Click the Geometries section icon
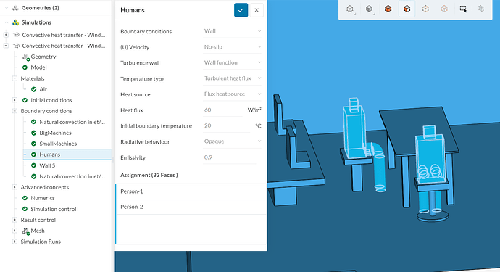 (x=15, y=8)
